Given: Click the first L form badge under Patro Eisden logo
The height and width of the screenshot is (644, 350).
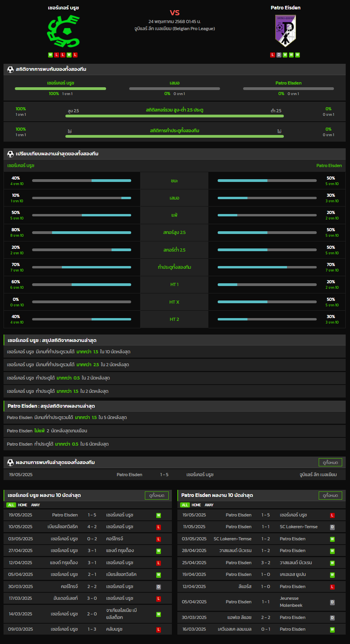Looking at the screenshot, I should pyautogui.click(x=272, y=55).
